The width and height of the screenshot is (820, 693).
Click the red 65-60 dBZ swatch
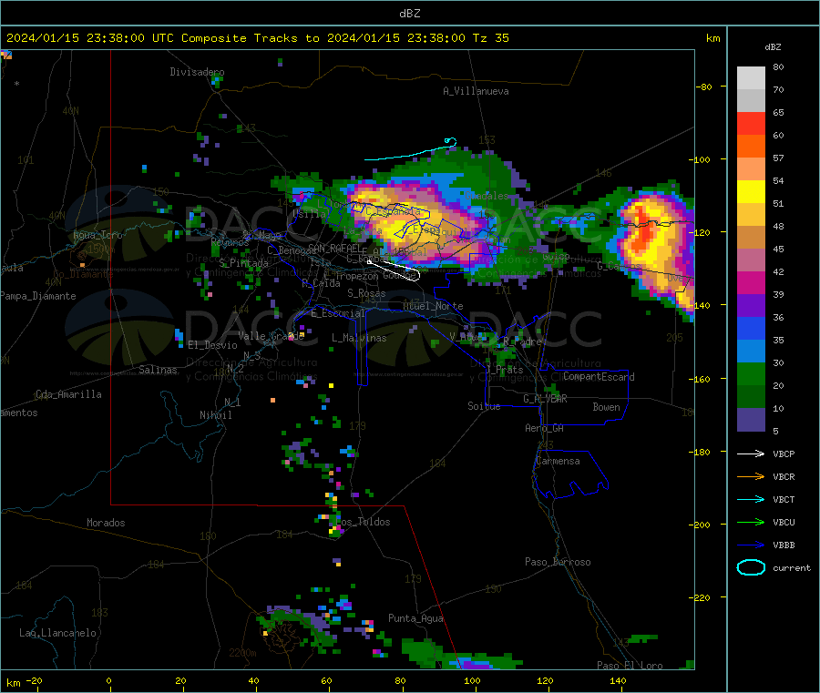coord(751,123)
